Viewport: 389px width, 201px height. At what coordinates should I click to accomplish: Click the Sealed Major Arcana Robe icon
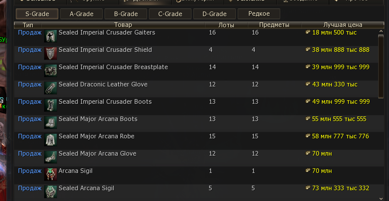tap(51, 140)
